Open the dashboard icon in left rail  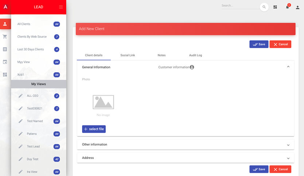(5, 74)
